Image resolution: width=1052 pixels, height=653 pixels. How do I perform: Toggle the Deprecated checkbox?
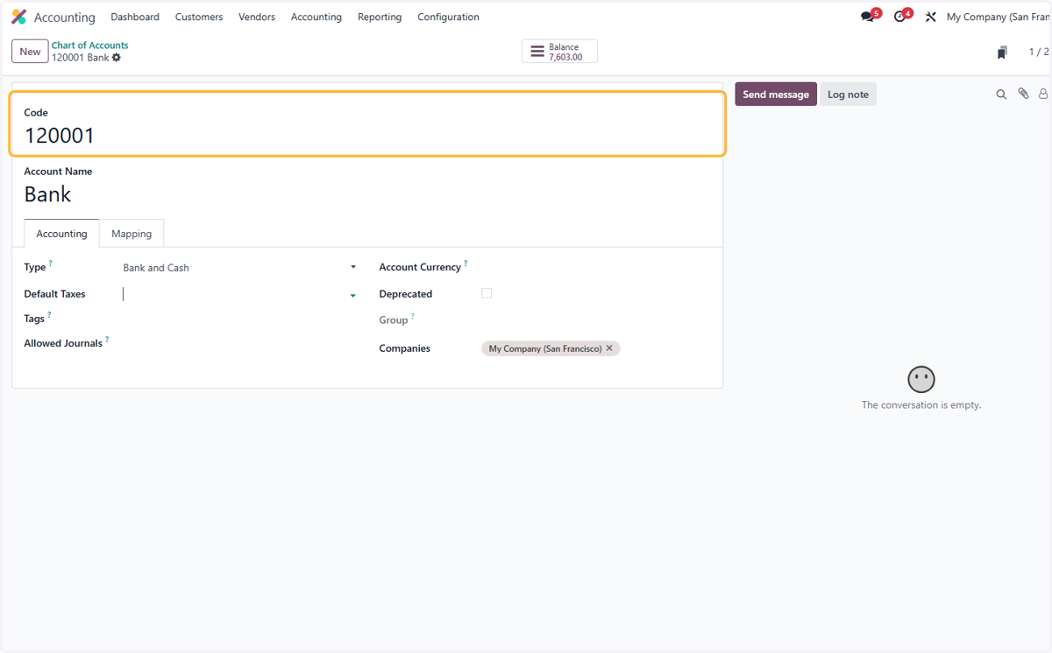pos(487,293)
